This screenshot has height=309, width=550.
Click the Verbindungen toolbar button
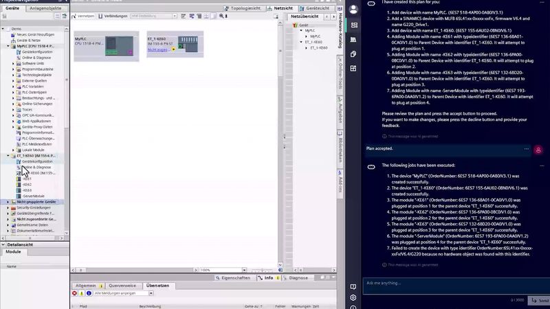point(113,16)
